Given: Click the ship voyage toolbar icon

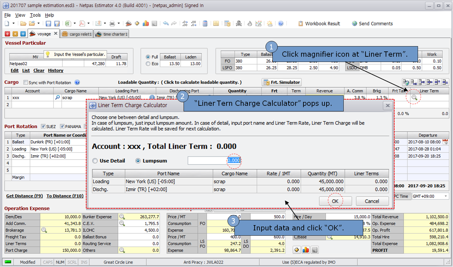Looking at the screenshot, I should click(128, 23).
